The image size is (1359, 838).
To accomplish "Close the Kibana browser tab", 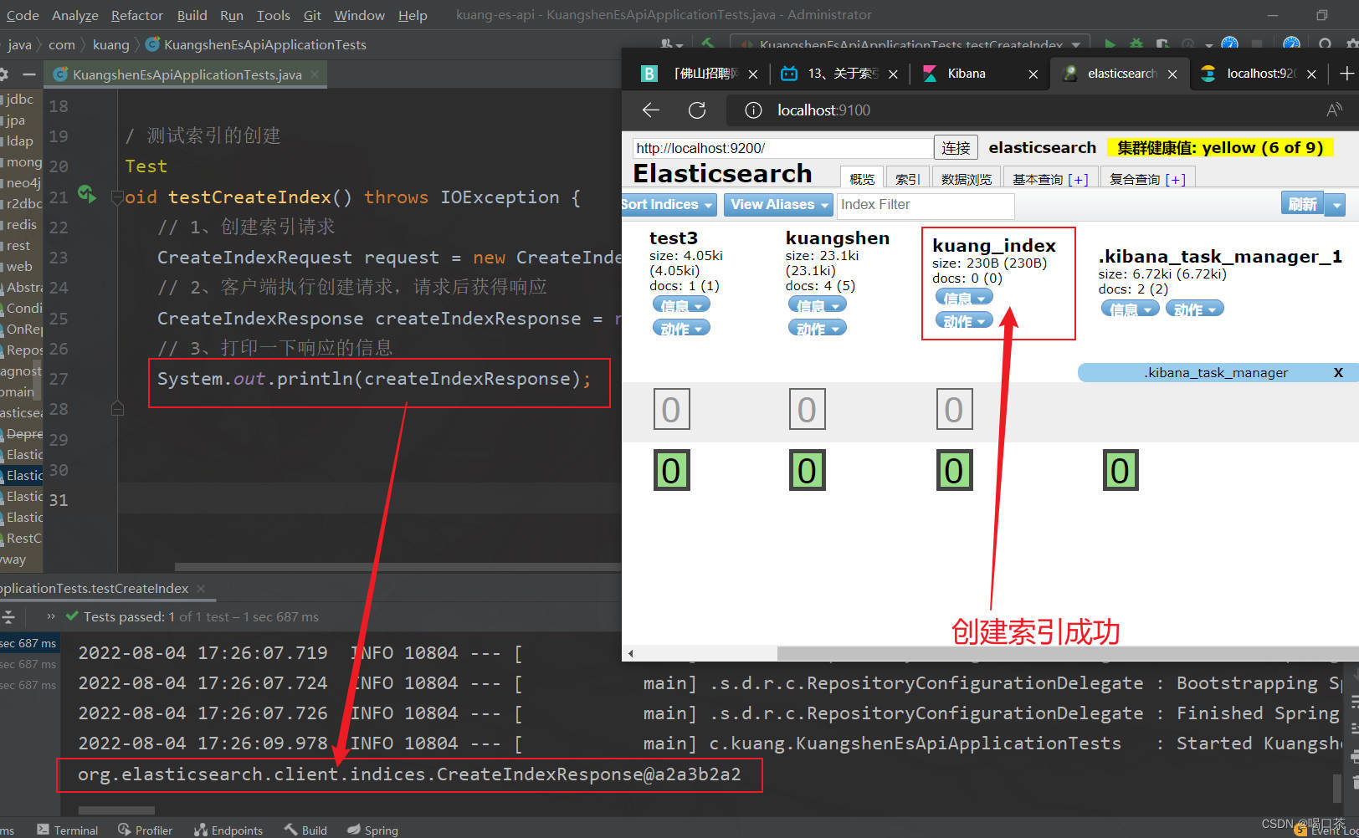I will pyautogui.click(x=1033, y=74).
